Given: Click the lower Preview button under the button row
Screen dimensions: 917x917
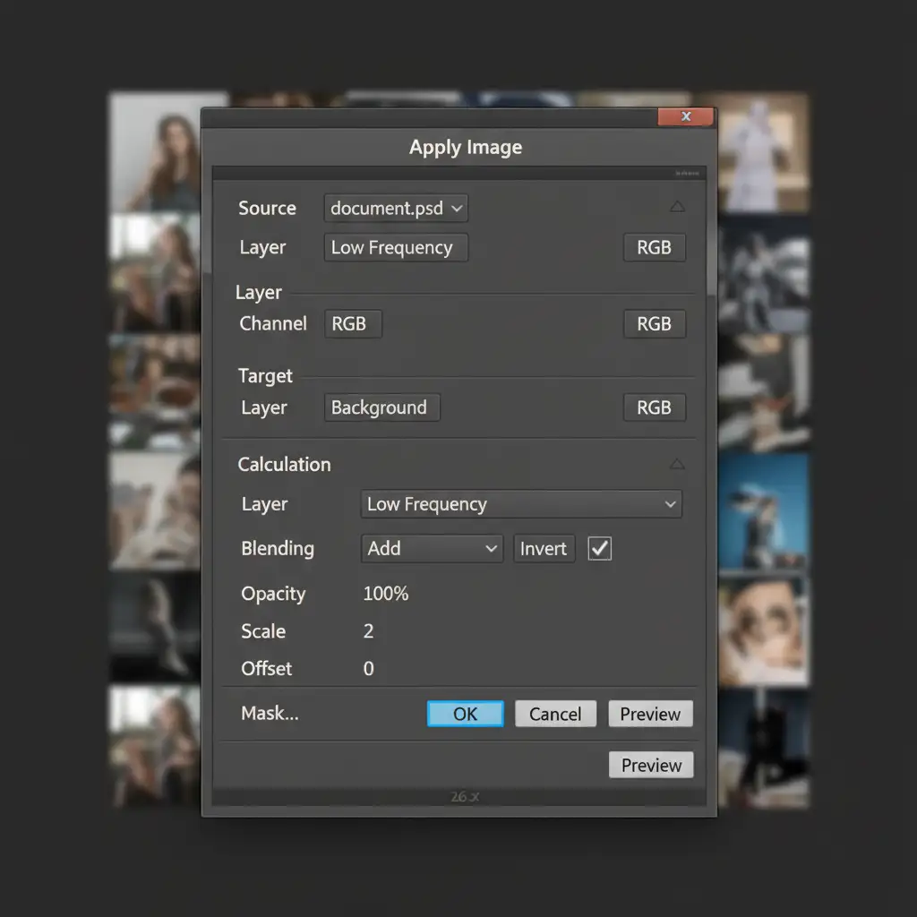Looking at the screenshot, I should click(651, 765).
